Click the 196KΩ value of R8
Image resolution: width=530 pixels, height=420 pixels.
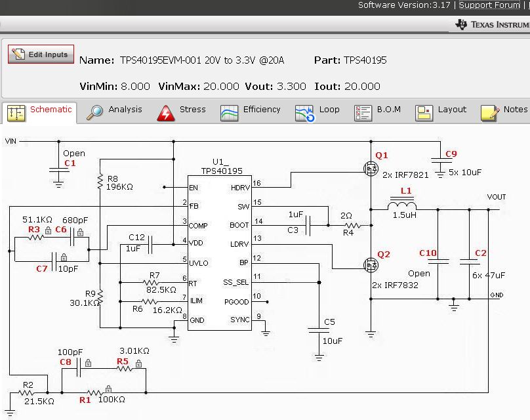pyautogui.click(x=119, y=187)
